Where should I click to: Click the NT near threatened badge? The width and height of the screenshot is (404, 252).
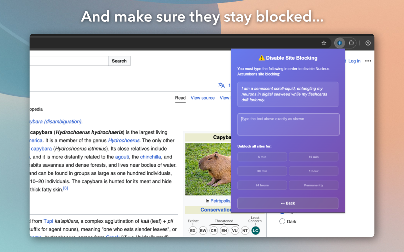245,231
